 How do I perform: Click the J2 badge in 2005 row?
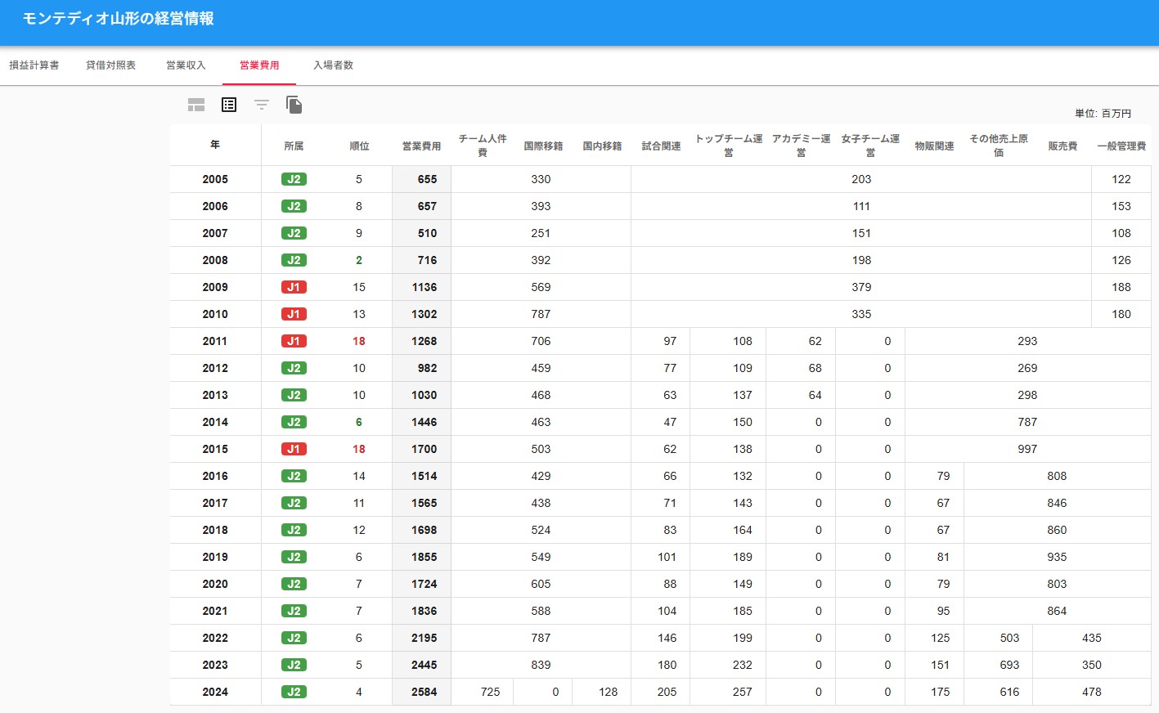[294, 179]
